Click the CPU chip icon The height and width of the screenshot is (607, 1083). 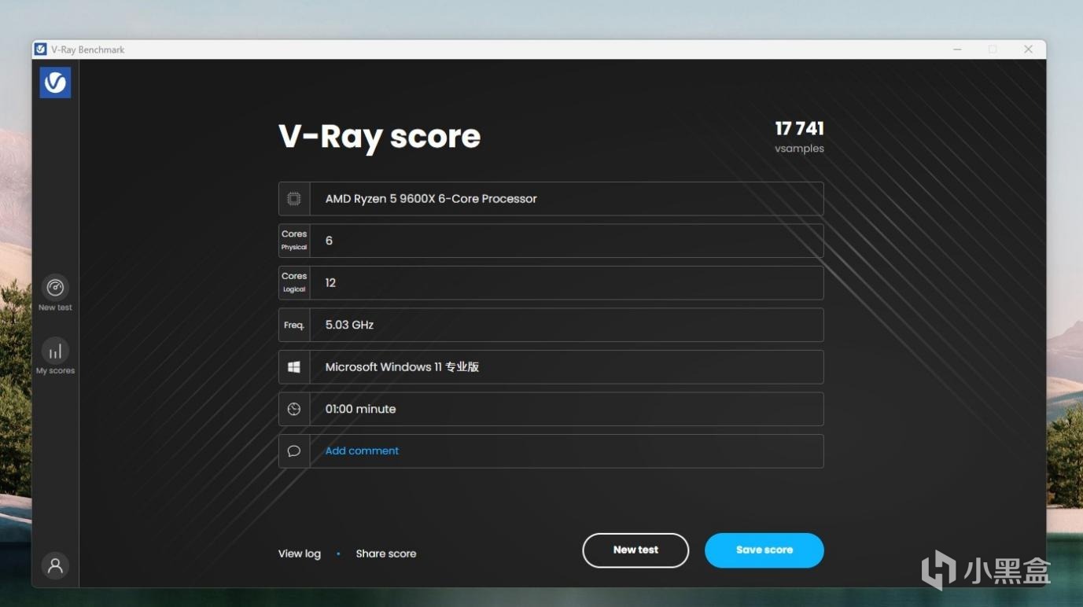pos(294,199)
